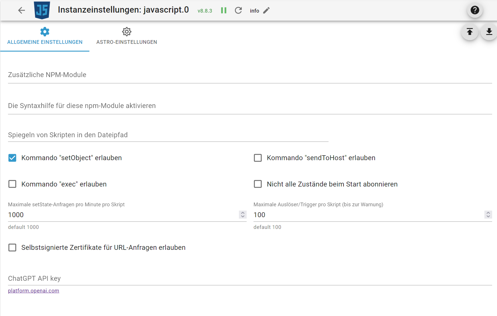
Task: Adjust setState requests stepper arrows
Action: pyautogui.click(x=243, y=215)
